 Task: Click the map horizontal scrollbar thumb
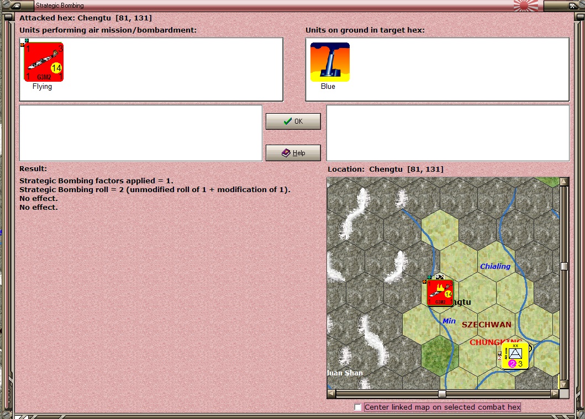[442, 394]
